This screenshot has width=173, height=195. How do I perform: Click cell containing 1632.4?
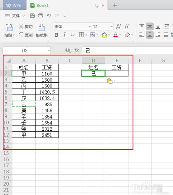47,98
